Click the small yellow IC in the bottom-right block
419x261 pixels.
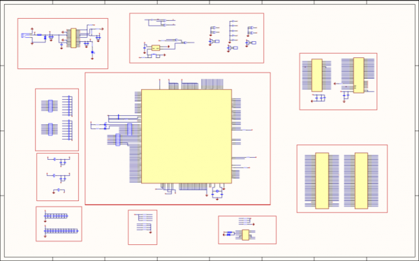click(246, 235)
